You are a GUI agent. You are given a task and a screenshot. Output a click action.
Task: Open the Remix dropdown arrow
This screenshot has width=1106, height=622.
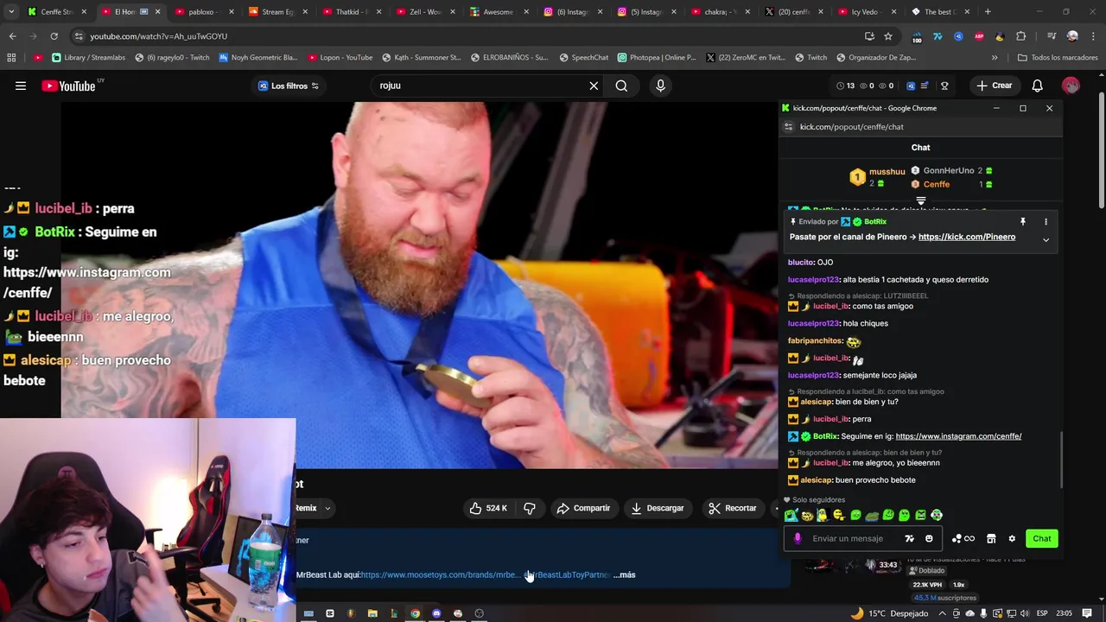point(327,508)
